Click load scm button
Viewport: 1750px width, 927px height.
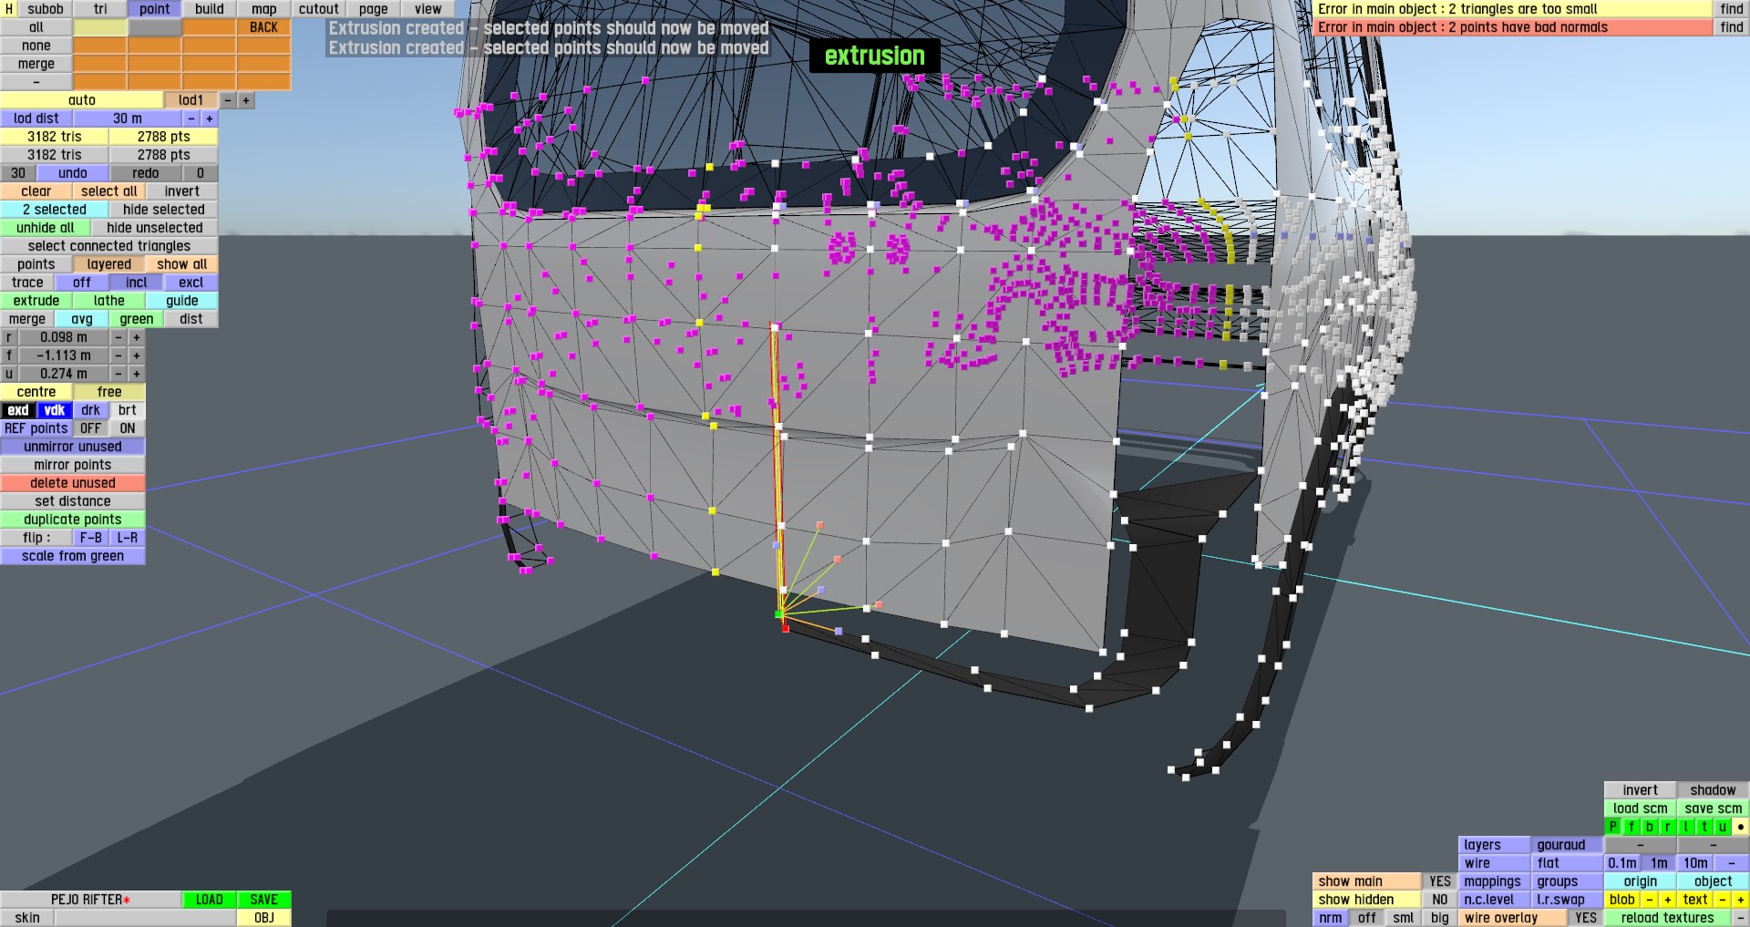pyautogui.click(x=1641, y=809)
